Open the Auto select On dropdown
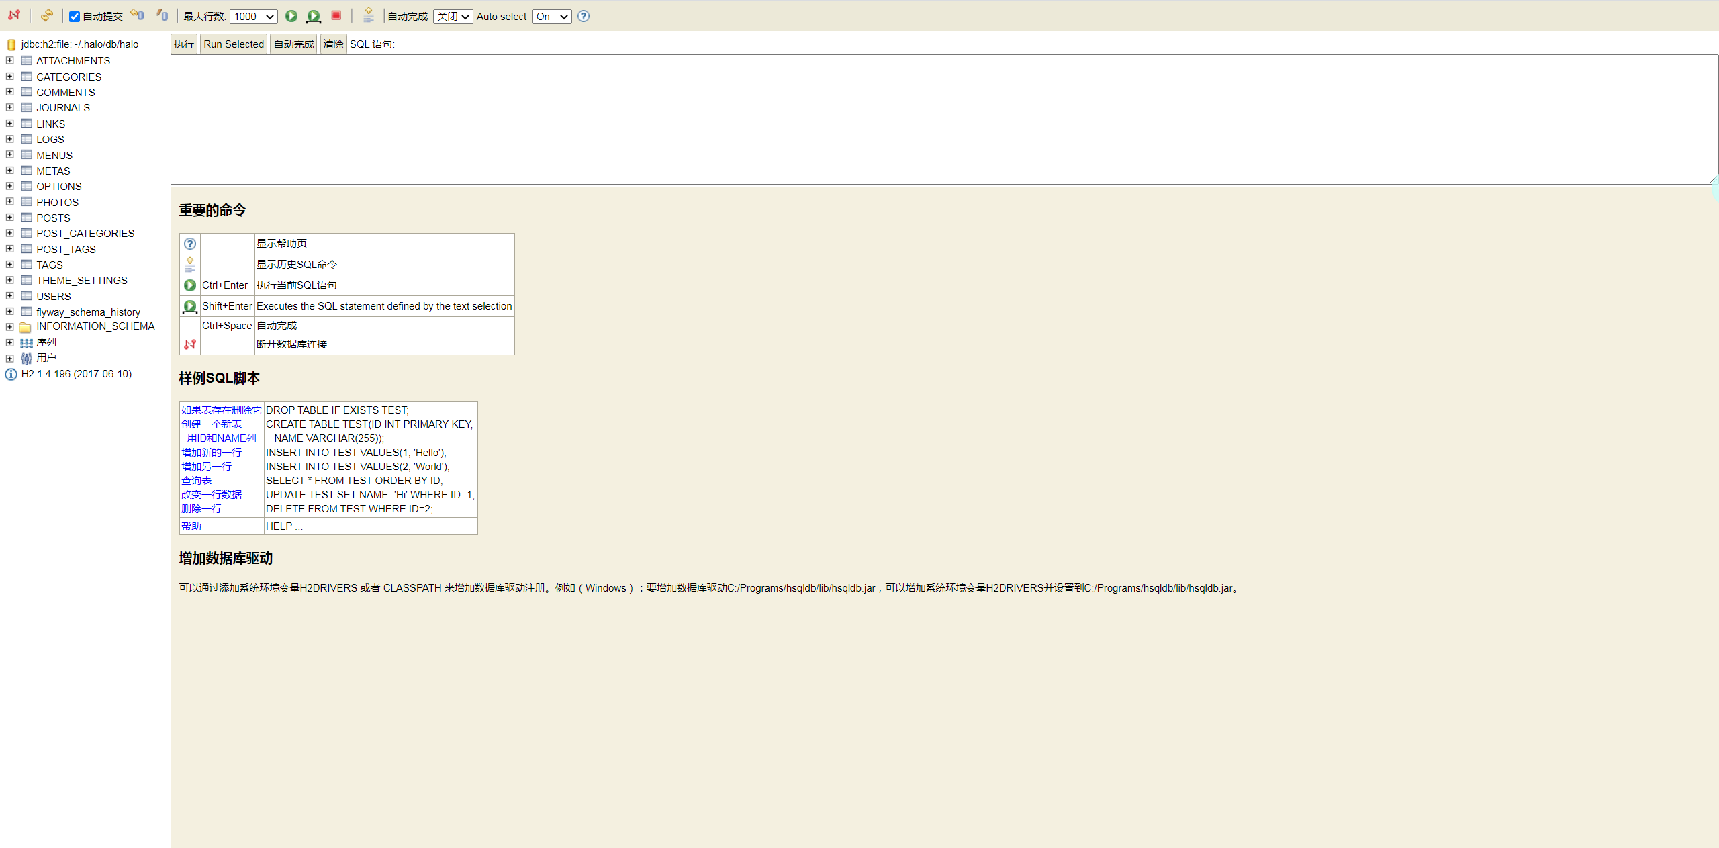The image size is (1719, 848). click(551, 17)
